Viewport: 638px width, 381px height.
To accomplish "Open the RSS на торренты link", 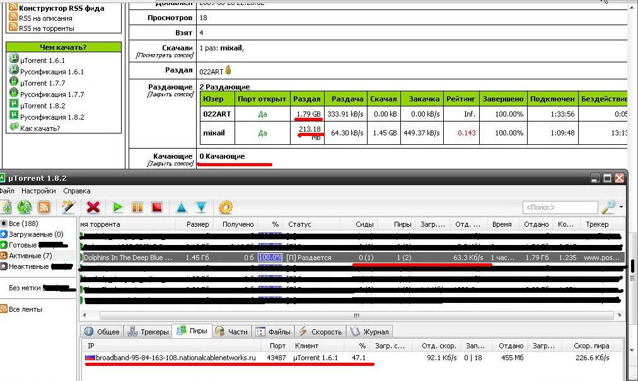I will pyautogui.click(x=47, y=28).
